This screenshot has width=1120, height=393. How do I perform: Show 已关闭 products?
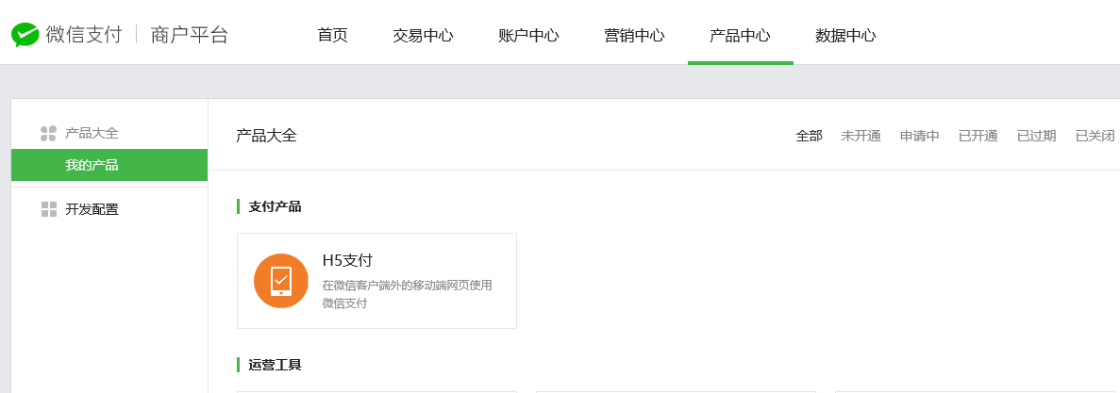(x=1095, y=136)
